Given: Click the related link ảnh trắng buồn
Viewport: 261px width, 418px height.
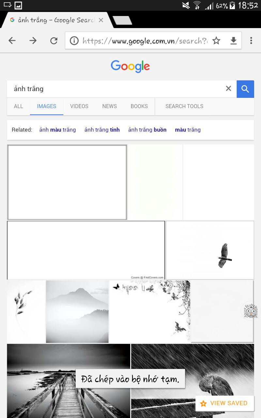Looking at the screenshot, I should [147, 130].
